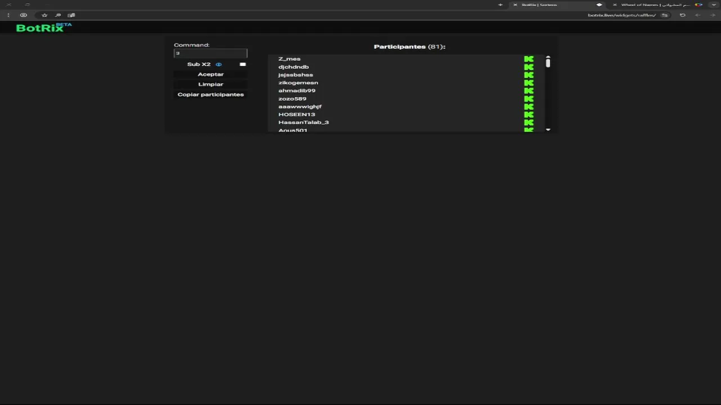The width and height of the screenshot is (721, 405).
Task: Click the Kick icon beside aaawwwighjf
Action: (x=528, y=106)
